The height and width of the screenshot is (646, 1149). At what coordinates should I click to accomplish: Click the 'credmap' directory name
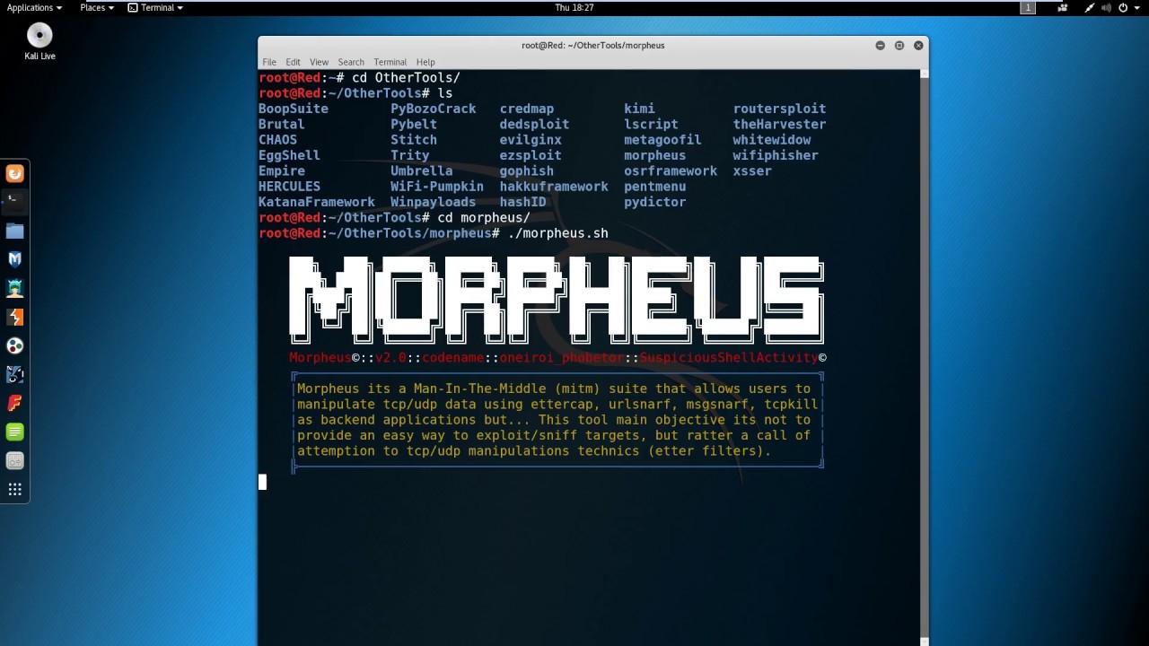(x=527, y=109)
